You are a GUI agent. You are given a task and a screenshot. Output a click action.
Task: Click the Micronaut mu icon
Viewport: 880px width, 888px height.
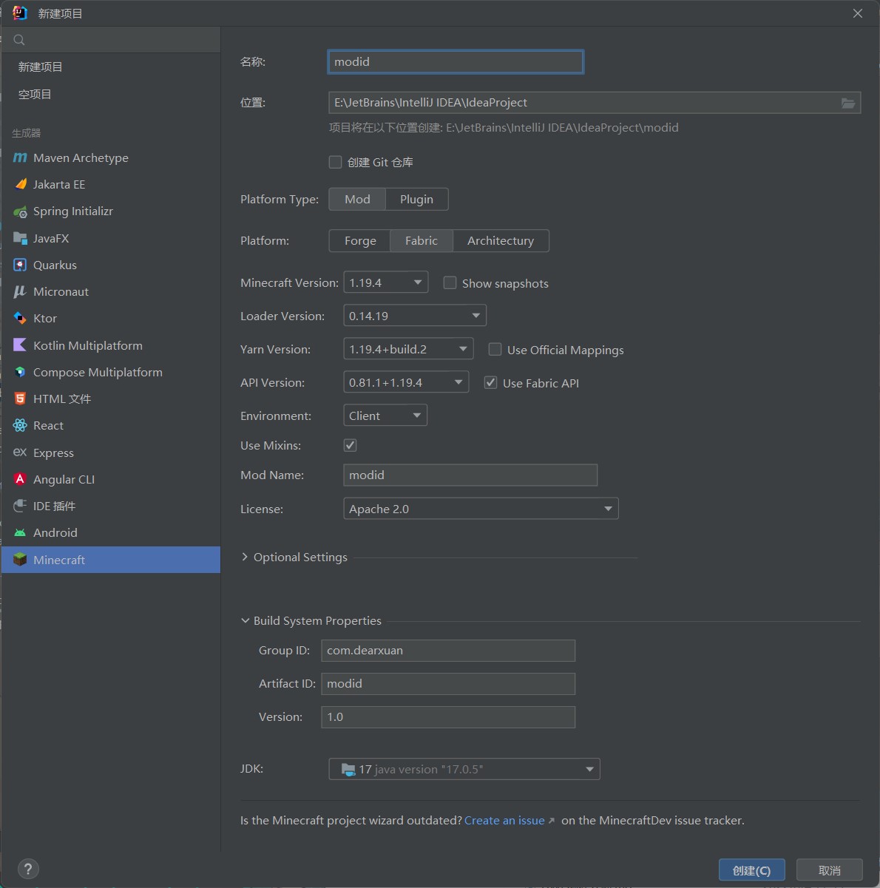[20, 291]
